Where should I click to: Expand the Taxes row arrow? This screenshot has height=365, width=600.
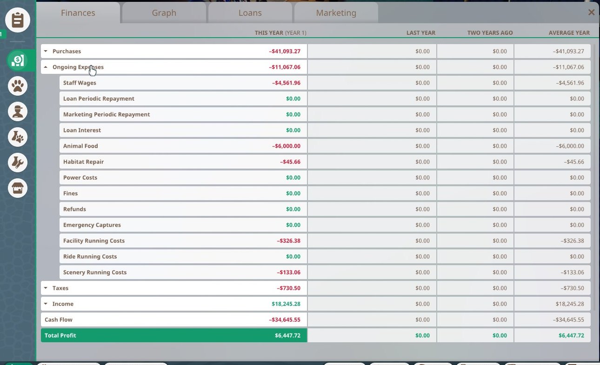click(46, 288)
